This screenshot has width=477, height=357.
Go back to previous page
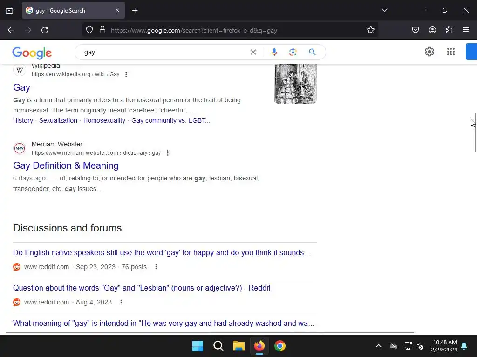click(11, 30)
